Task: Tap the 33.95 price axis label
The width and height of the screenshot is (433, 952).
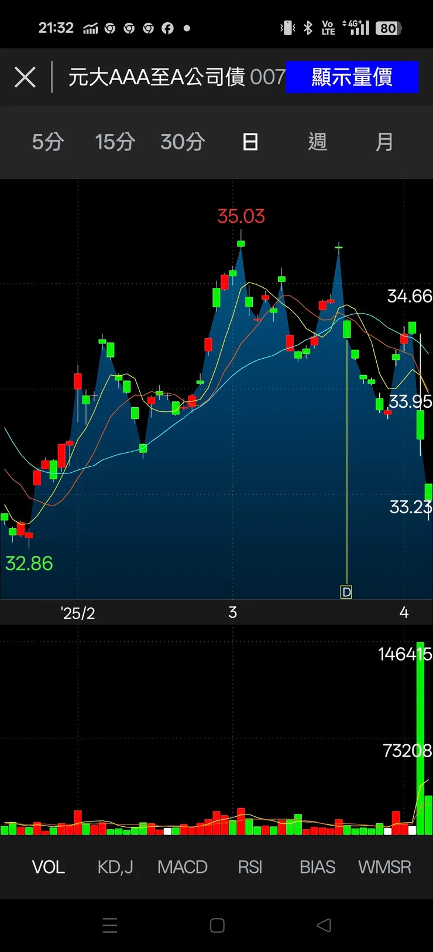Action: [x=410, y=401]
